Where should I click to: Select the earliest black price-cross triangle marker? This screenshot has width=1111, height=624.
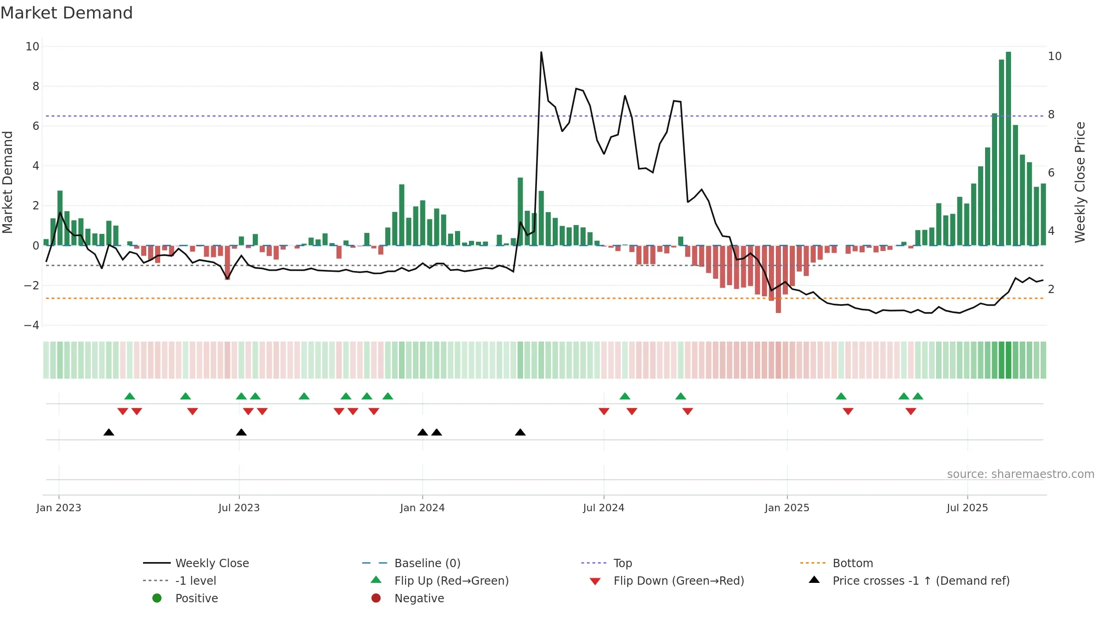pyautogui.click(x=109, y=432)
